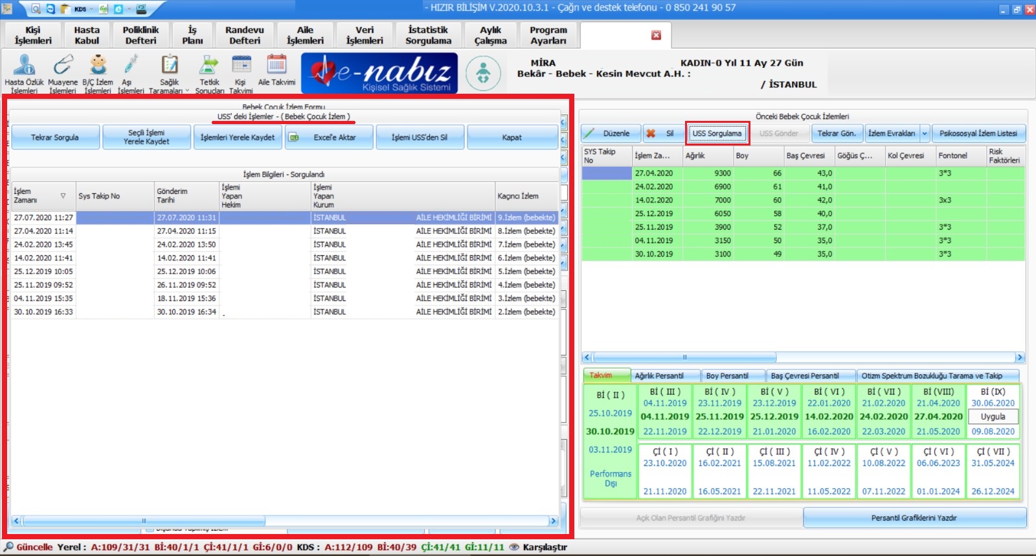Image resolution: width=1036 pixels, height=556 pixels.
Task: Open the e-nabız Kişisel Sağlık Sistemi banner
Action: [379, 73]
